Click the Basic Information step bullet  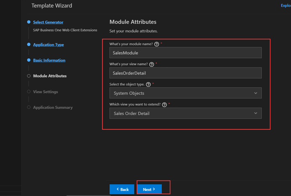(29, 60)
